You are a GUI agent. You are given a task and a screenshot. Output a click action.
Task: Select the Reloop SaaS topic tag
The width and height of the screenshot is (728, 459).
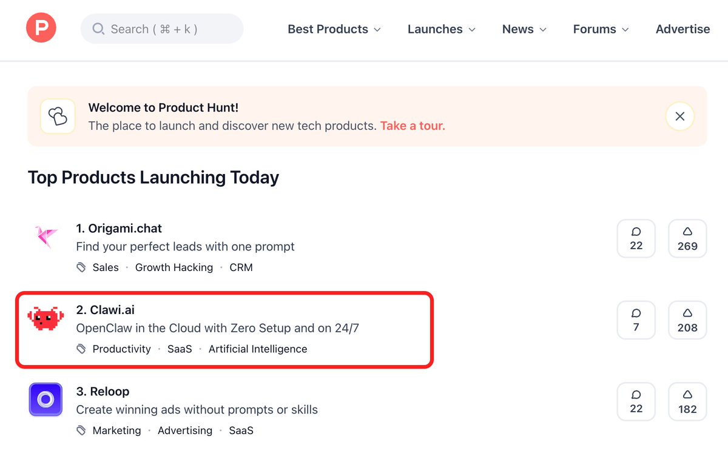point(241,431)
